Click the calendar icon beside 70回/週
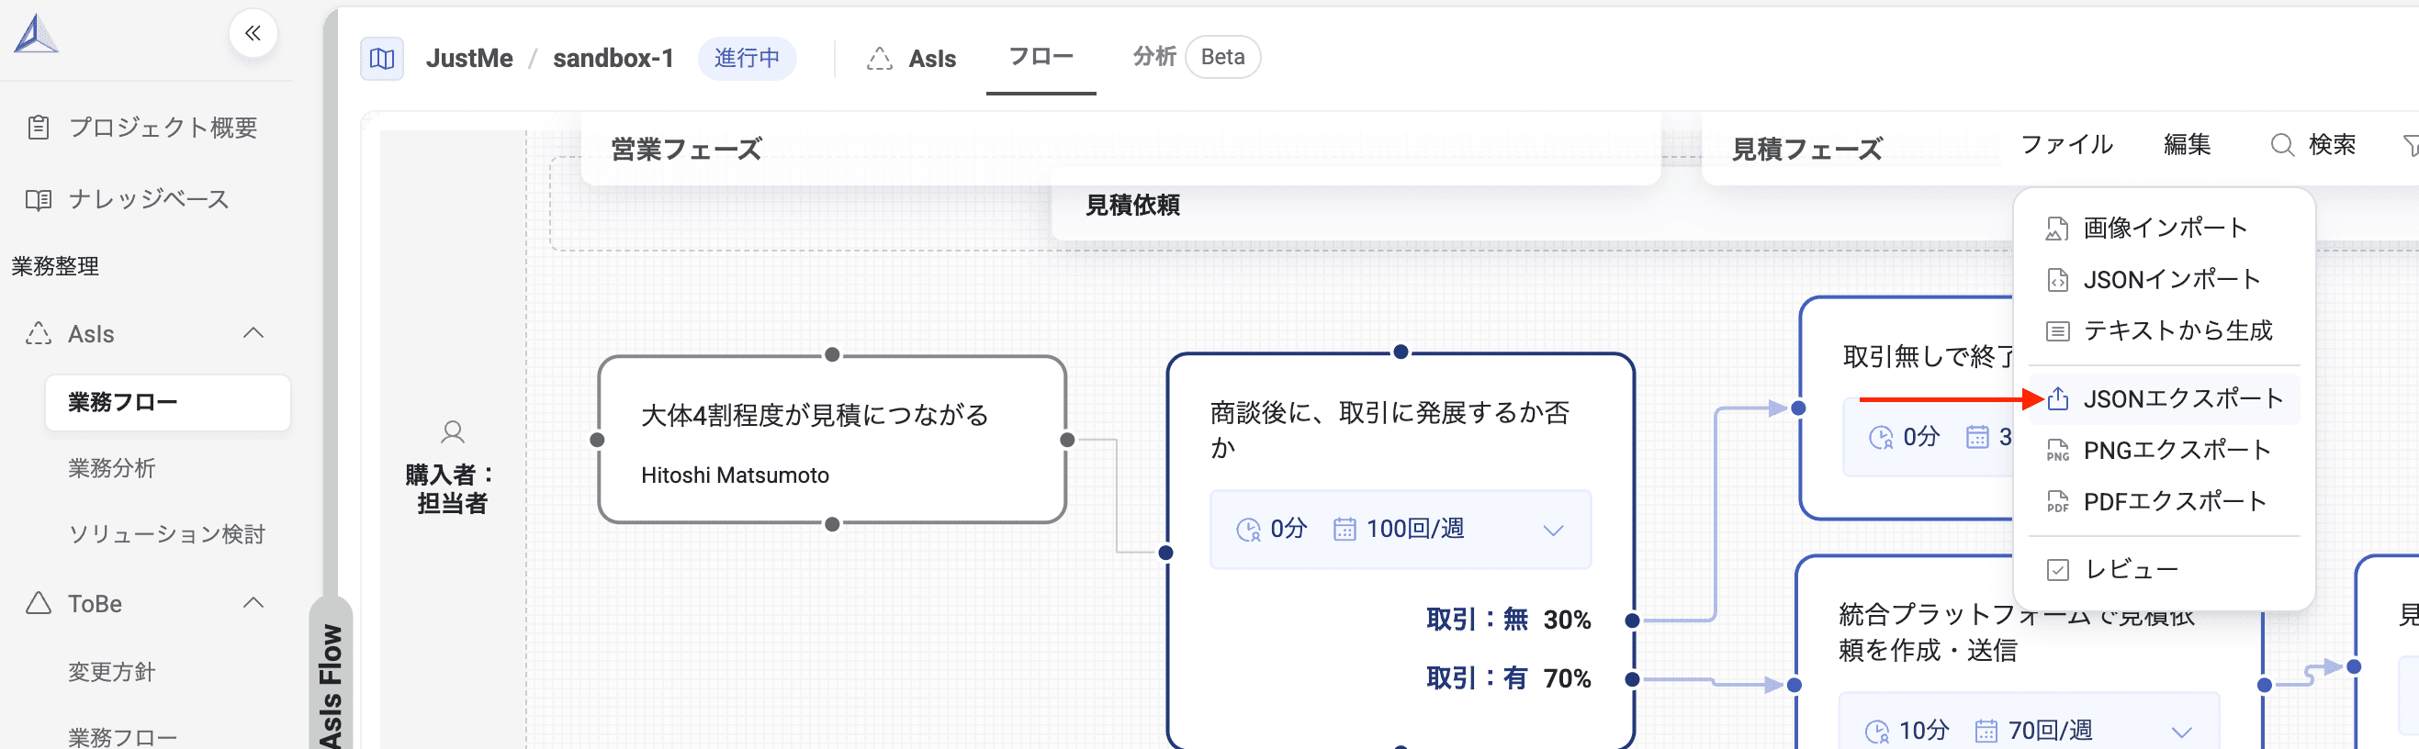The height and width of the screenshot is (749, 2419). point(1986,732)
